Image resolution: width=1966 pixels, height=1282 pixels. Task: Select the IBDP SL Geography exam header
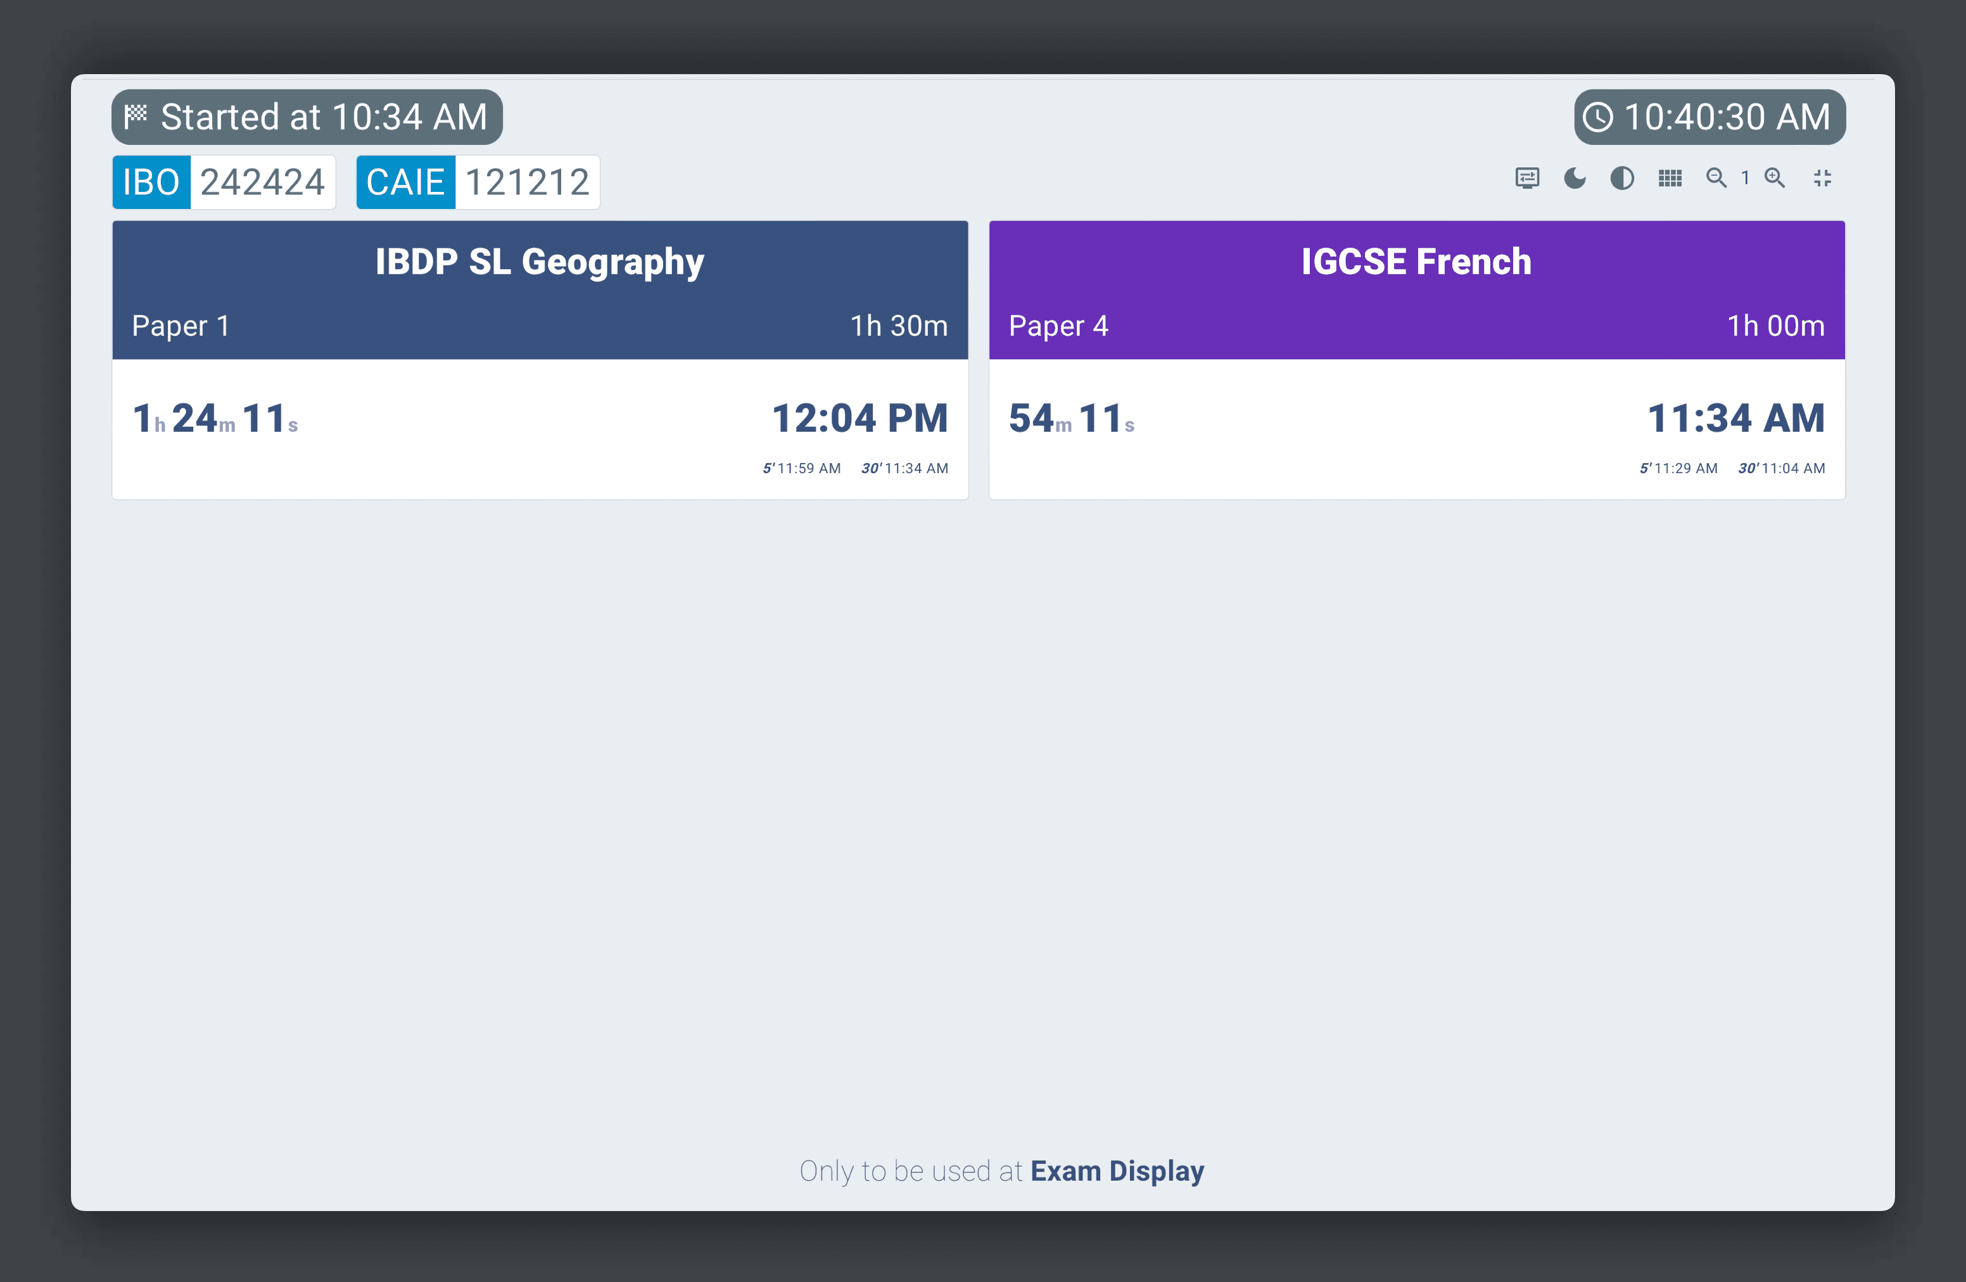pos(540,262)
